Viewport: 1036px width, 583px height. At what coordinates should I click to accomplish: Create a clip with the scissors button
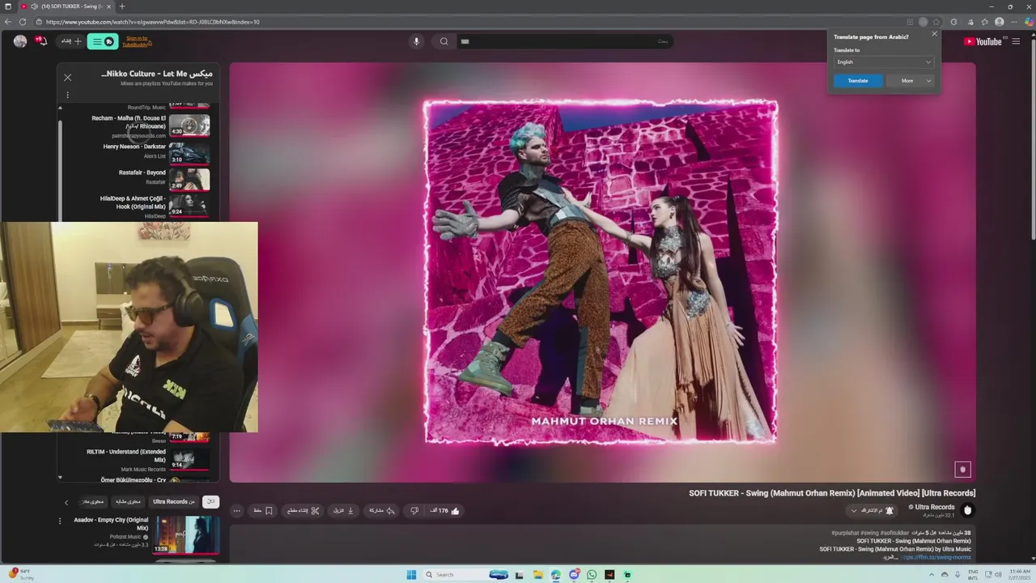304,511
